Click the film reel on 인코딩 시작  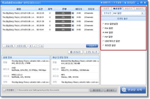click(124, 90)
